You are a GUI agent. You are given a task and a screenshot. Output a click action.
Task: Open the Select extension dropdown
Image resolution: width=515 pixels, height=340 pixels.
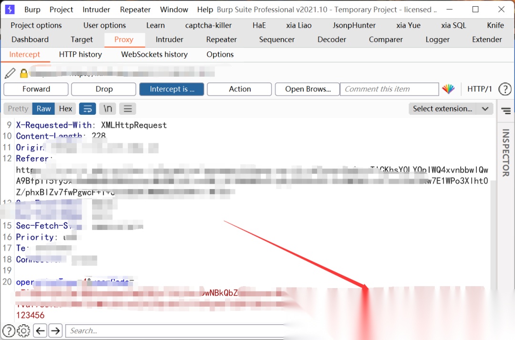coord(451,109)
